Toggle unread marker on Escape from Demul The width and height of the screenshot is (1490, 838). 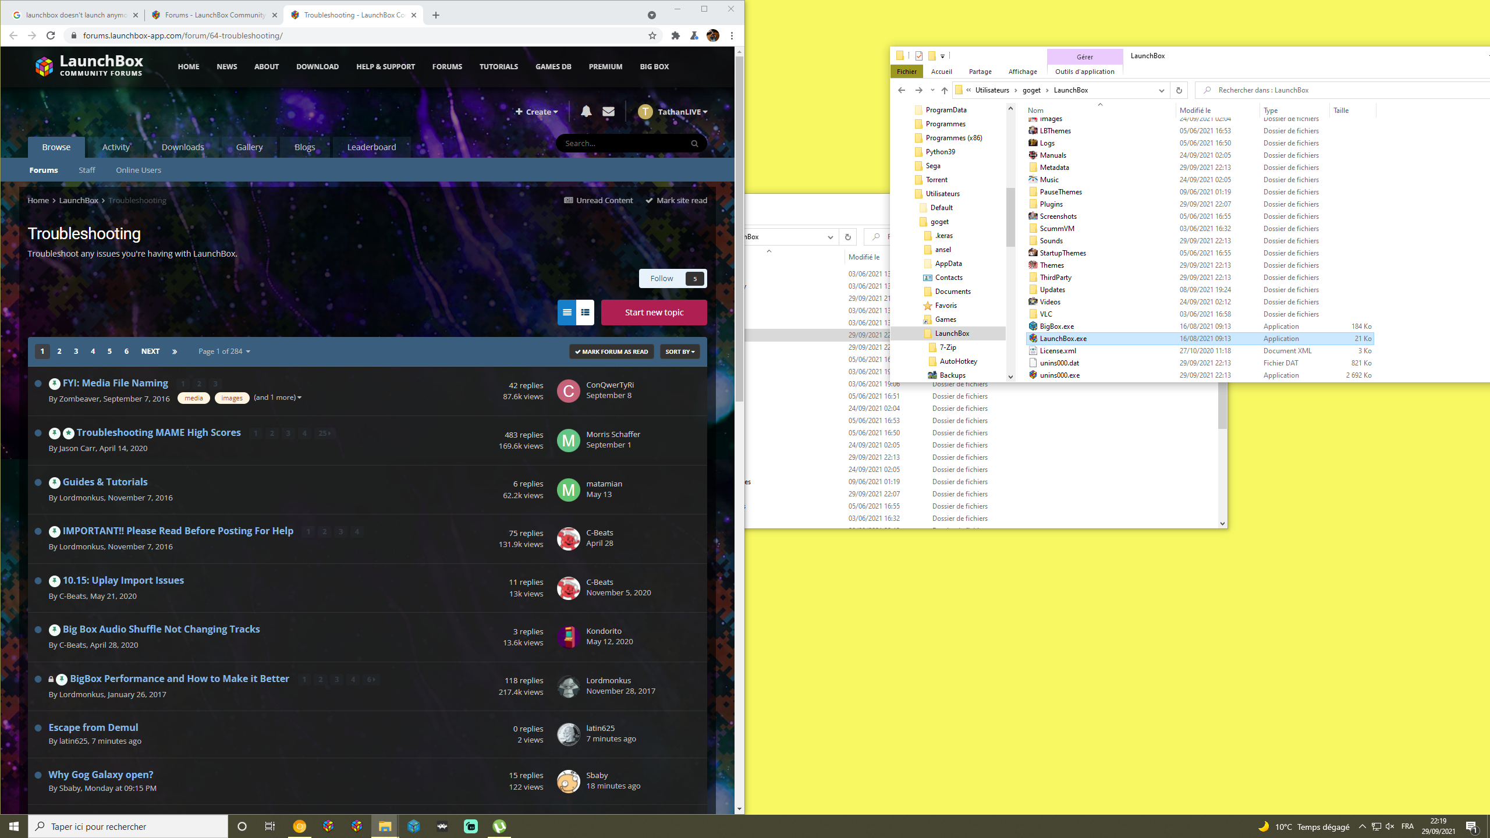pyautogui.click(x=38, y=728)
